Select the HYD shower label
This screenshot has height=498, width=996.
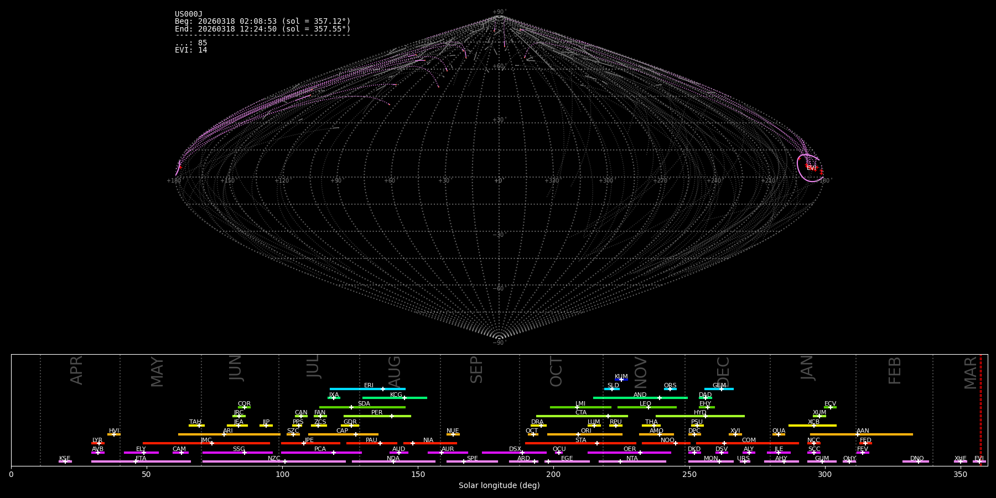tap(700, 413)
